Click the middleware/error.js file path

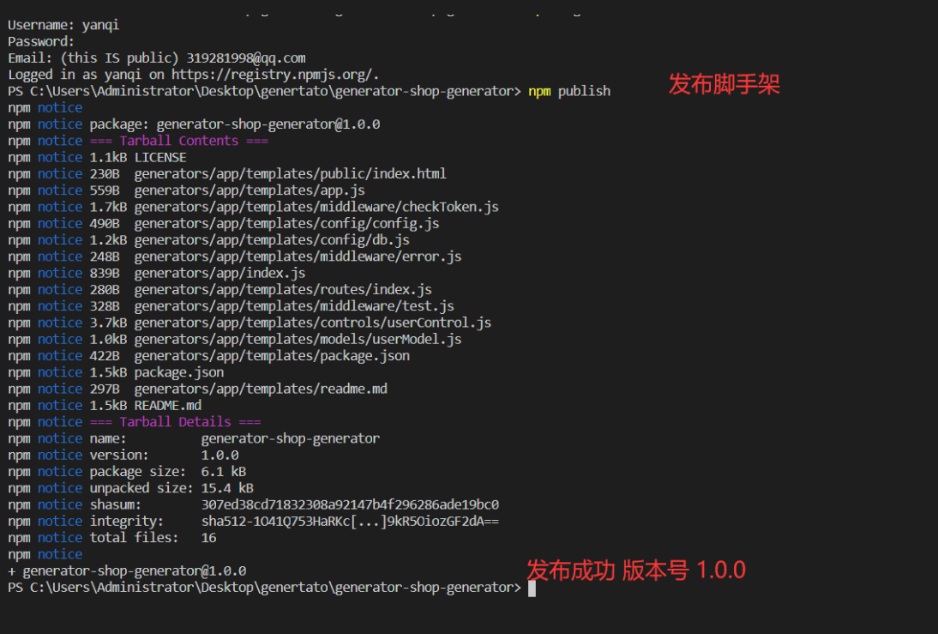298,257
